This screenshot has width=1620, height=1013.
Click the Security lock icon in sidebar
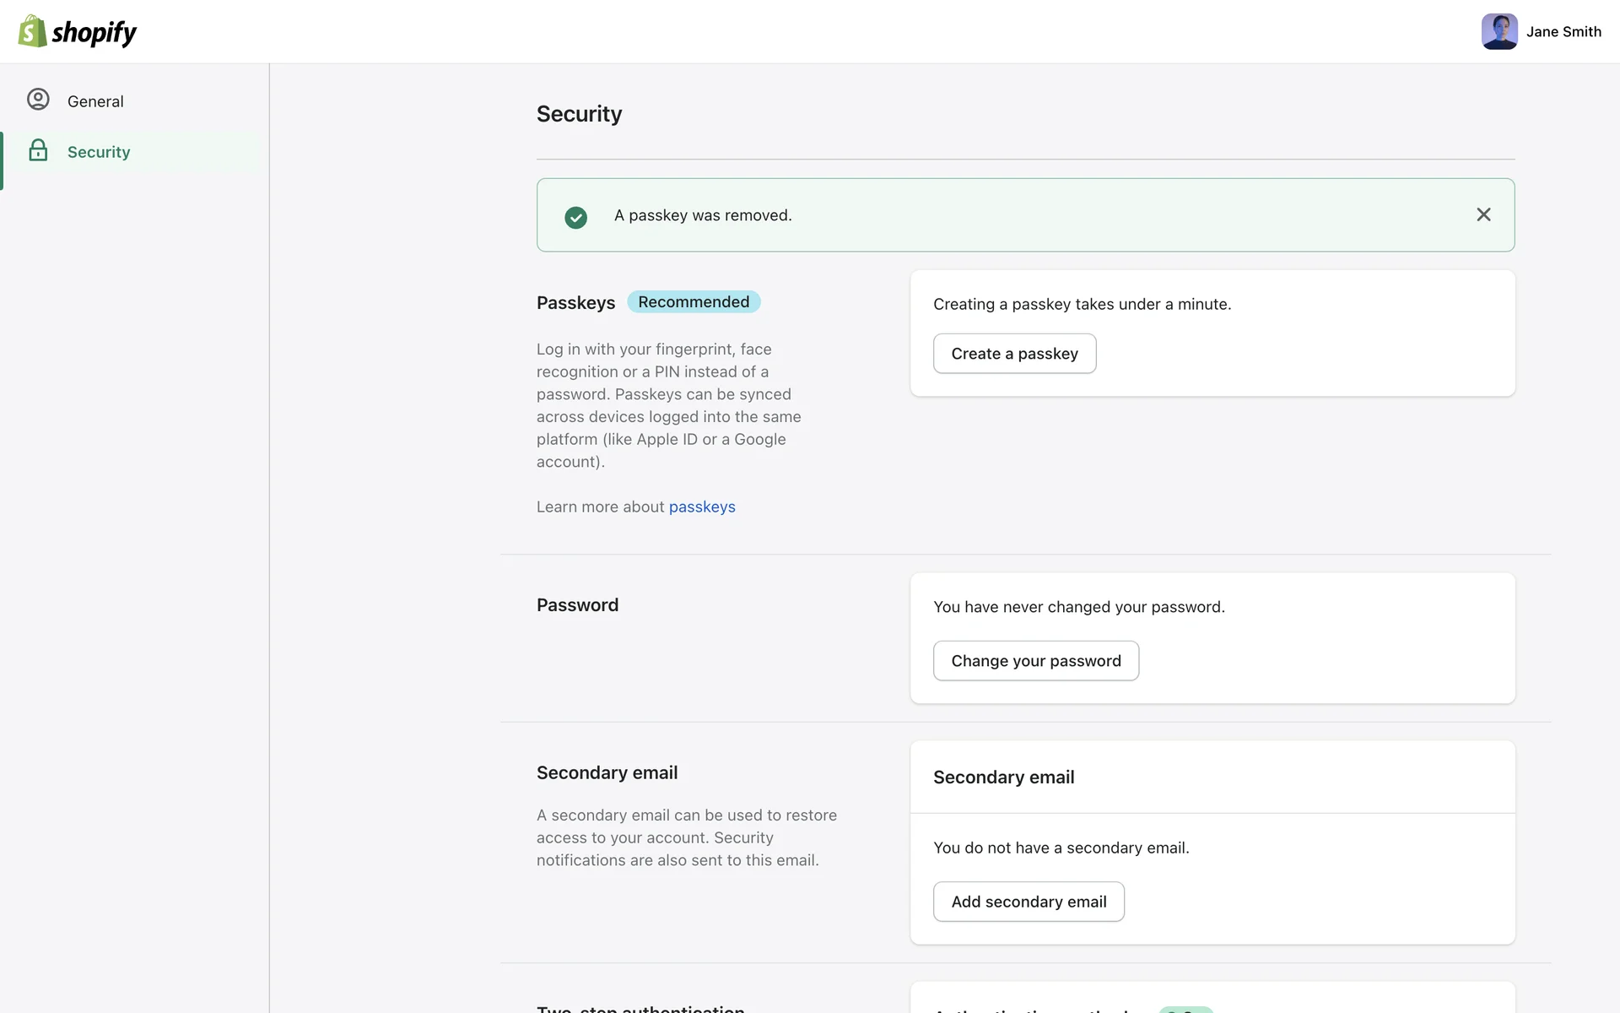click(38, 150)
